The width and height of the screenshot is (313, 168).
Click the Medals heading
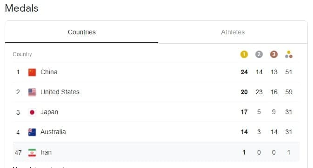click(x=21, y=8)
